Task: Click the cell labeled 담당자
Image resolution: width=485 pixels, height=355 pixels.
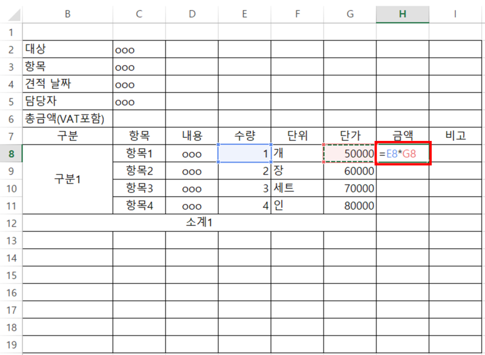Action: click(68, 101)
